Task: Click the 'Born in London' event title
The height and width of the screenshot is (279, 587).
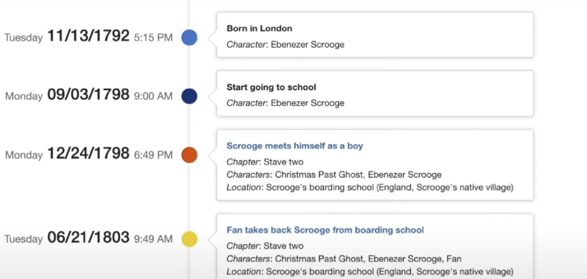Action: coord(259,29)
